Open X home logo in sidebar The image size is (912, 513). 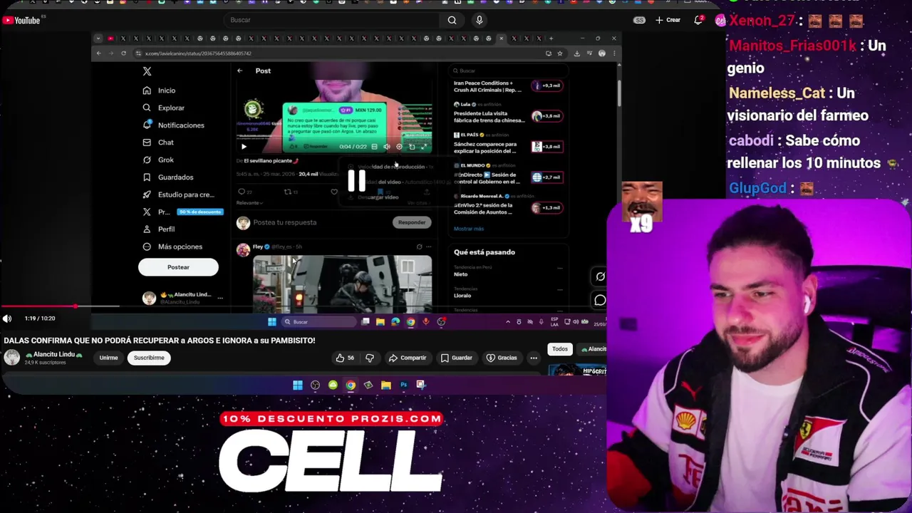tap(147, 71)
